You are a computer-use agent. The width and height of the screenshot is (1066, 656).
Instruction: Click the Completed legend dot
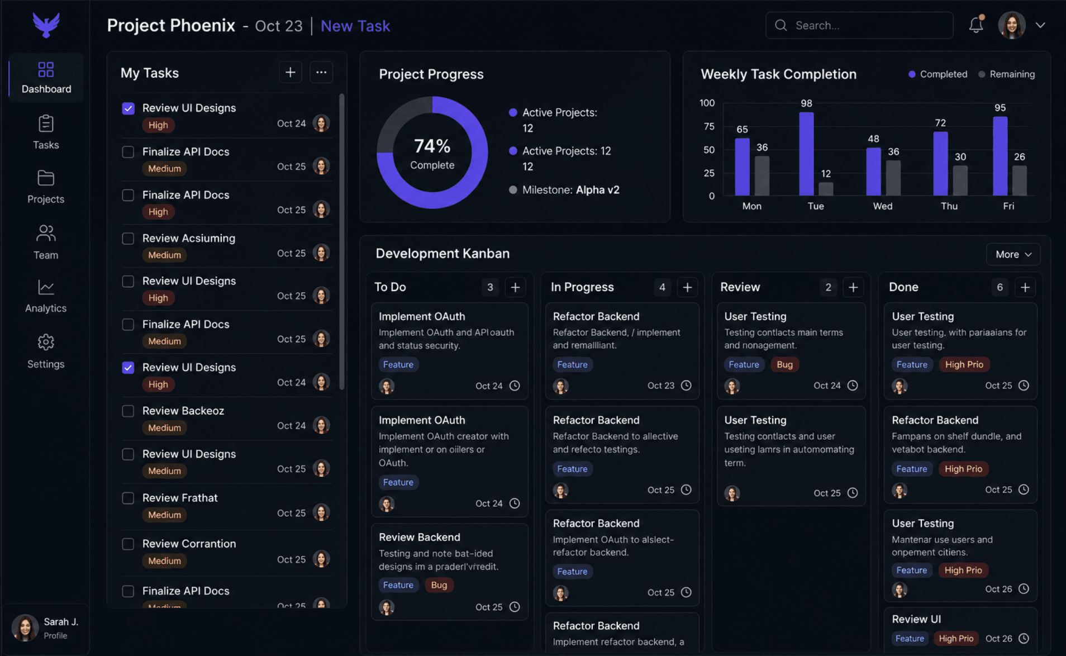912,74
